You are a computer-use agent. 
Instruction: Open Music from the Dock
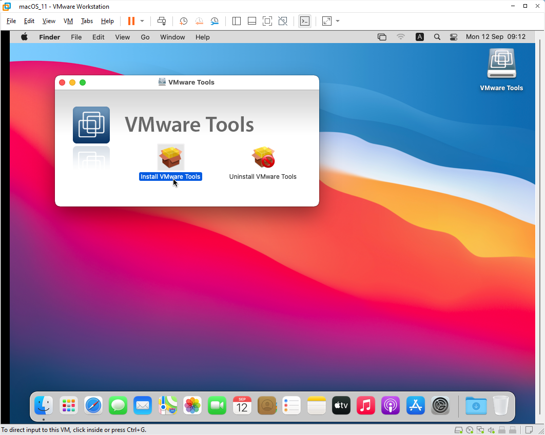366,405
